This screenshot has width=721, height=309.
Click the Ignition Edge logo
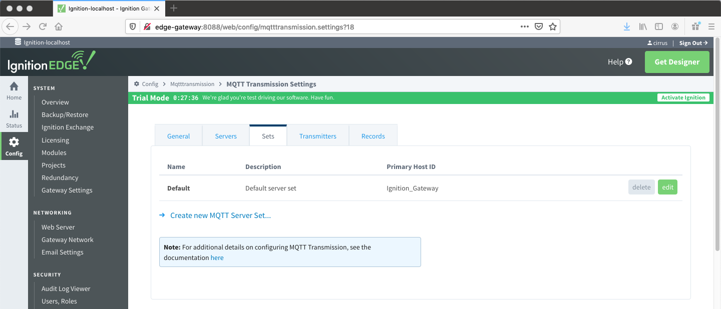click(x=51, y=62)
